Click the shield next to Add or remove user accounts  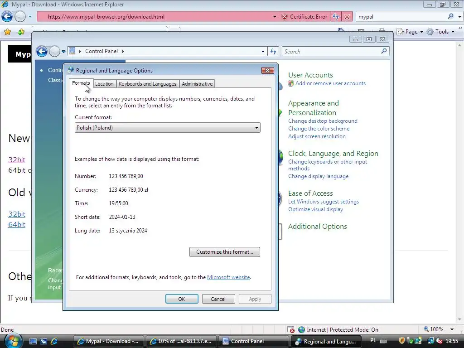pyautogui.click(x=291, y=83)
